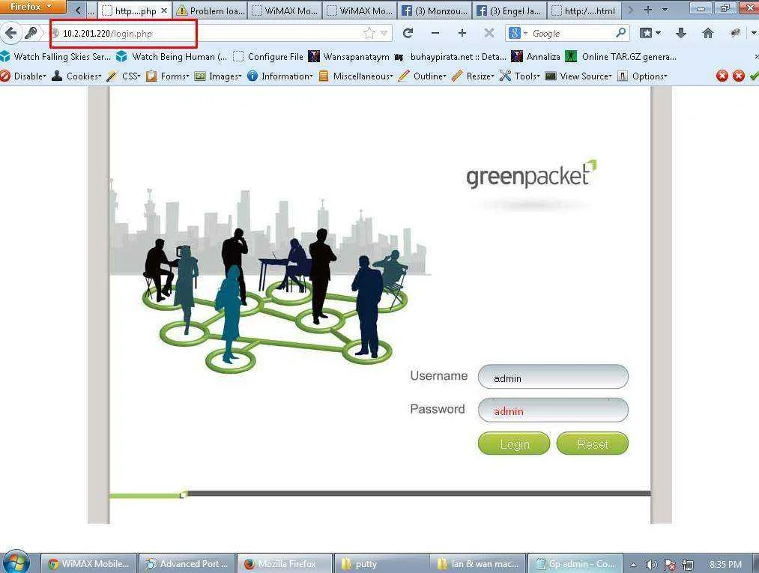Open downloads with the down arrow icon
Image resolution: width=759 pixels, height=573 pixels.
(681, 33)
